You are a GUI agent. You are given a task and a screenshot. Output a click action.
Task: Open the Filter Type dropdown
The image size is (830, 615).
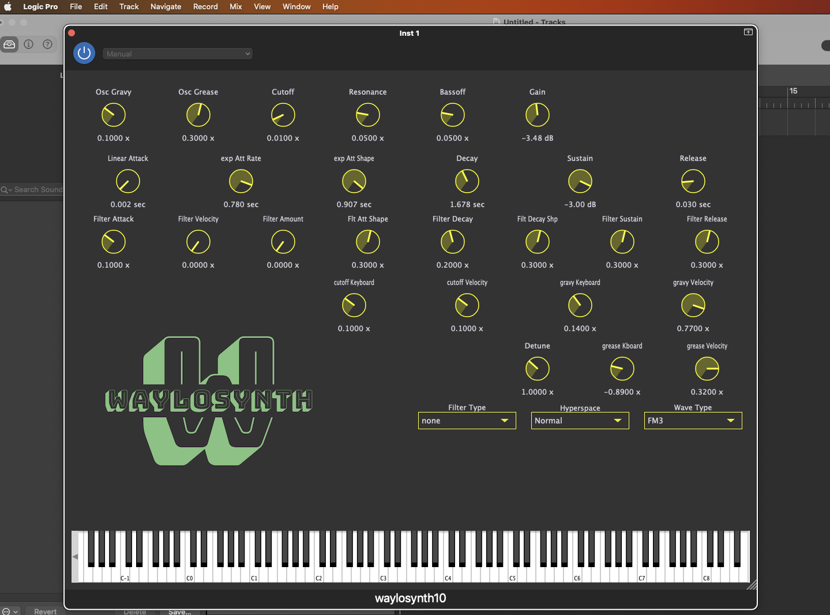pyautogui.click(x=467, y=421)
